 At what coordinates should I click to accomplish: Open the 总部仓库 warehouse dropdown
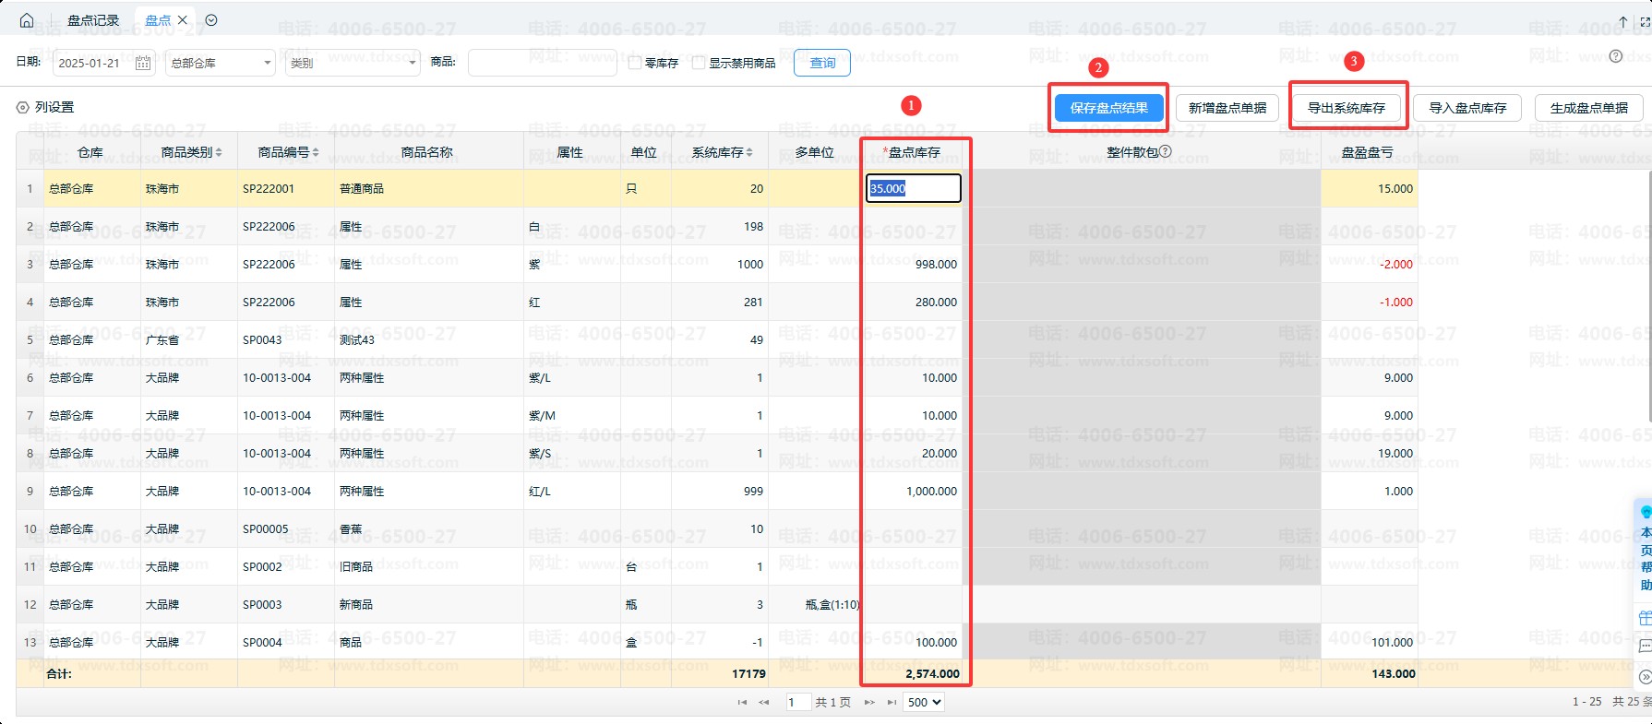pyautogui.click(x=220, y=63)
